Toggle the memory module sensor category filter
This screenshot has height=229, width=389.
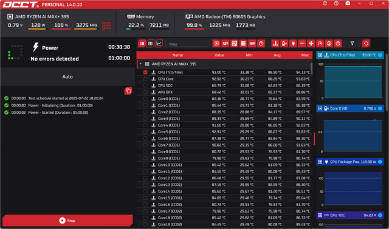tap(252, 44)
